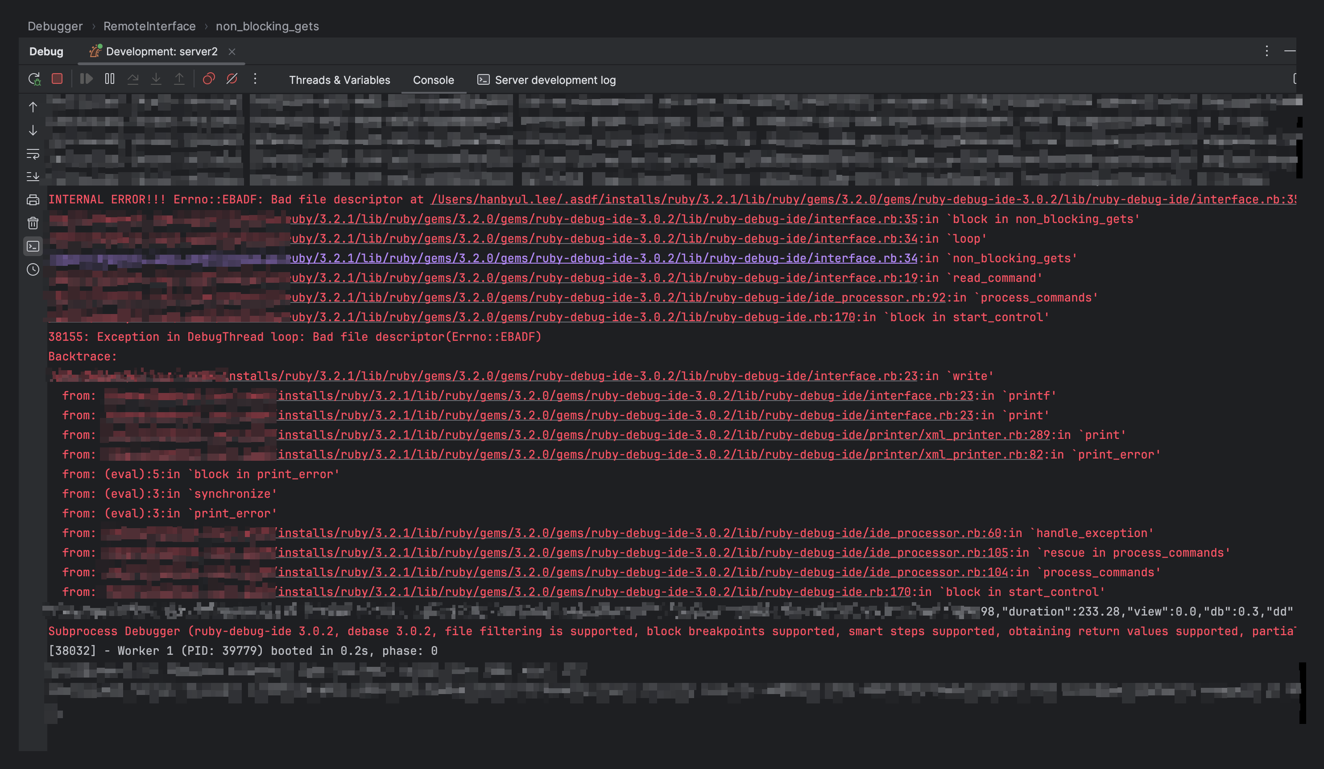
Task: Rerun the debug session
Action: coord(34,79)
